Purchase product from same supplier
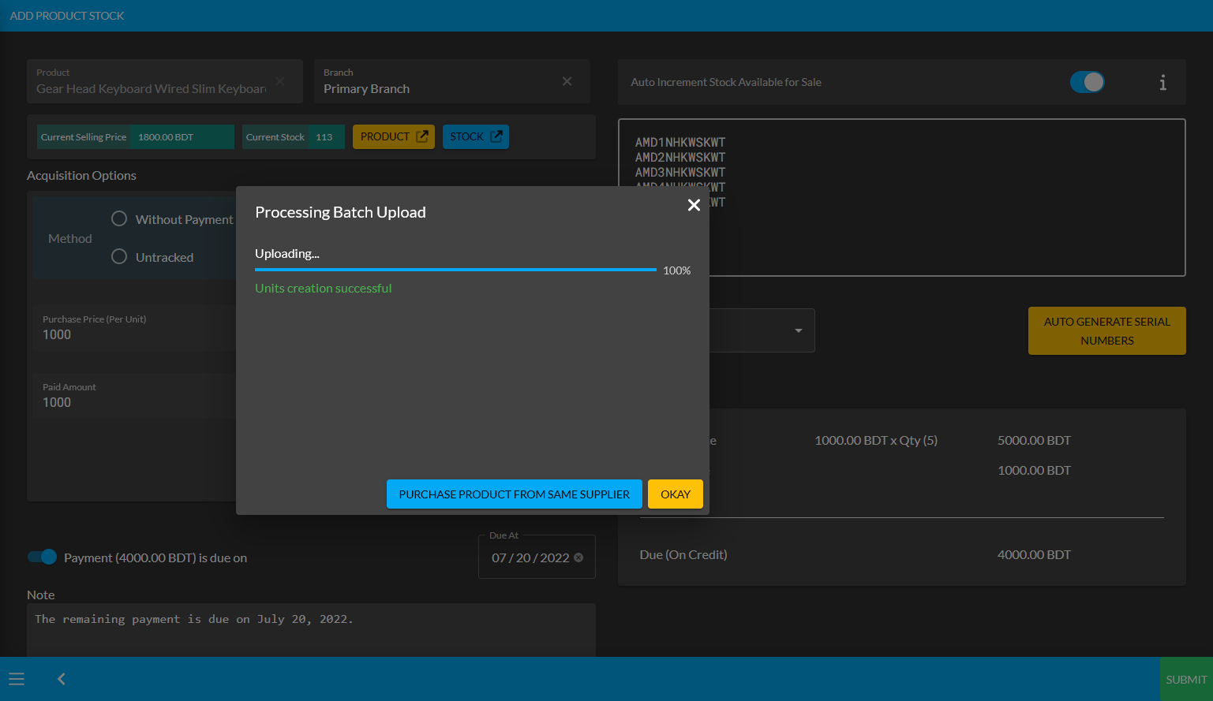 tap(515, 494)
